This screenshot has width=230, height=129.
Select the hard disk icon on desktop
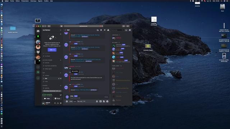point(222,8)
